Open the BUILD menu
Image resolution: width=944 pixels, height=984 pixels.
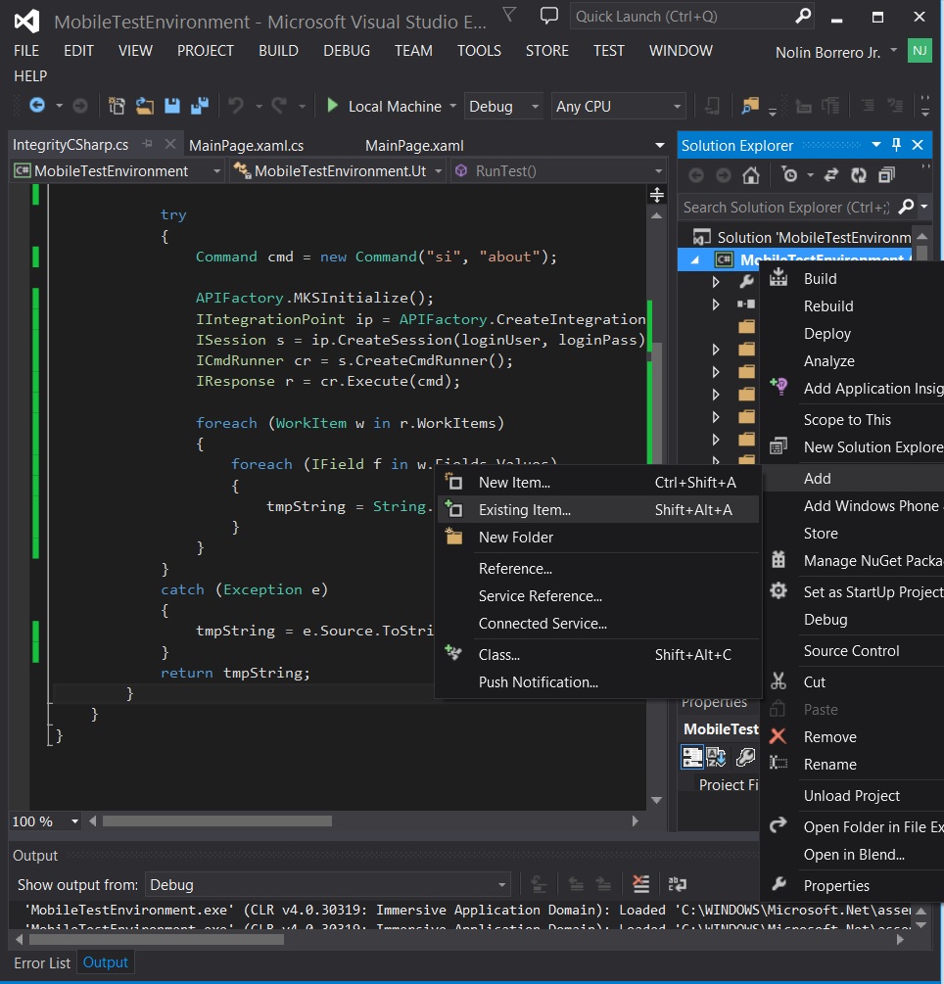pyautogui.click(x=278, y=50)
